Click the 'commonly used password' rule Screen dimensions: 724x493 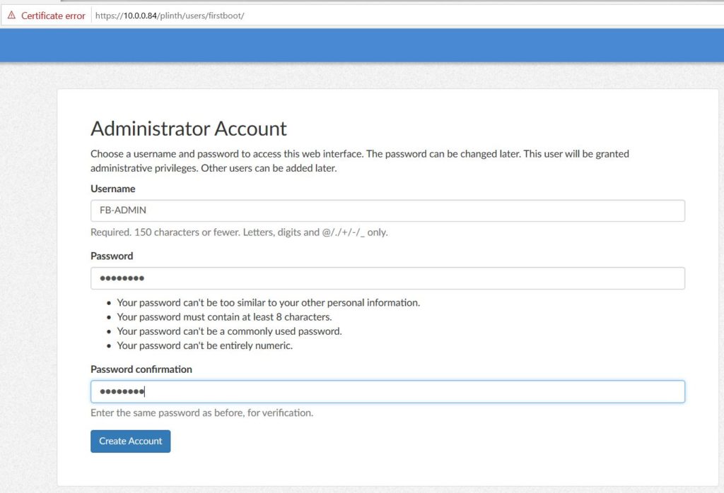coord(229,331)
